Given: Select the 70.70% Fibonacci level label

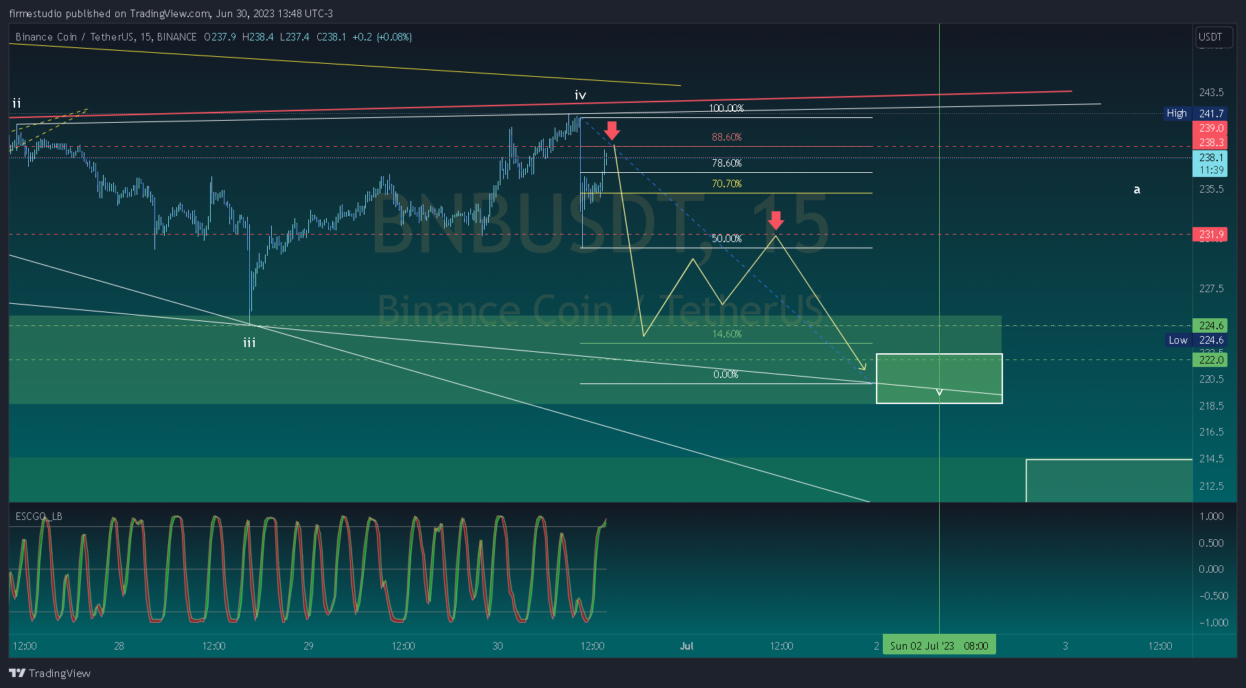Looking at the screenshot, I should click(726, 184).
